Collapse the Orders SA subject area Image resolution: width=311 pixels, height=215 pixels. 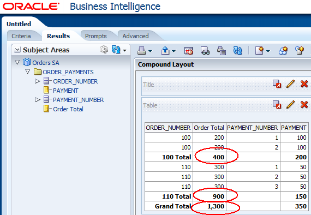click(x=17, y=62)
